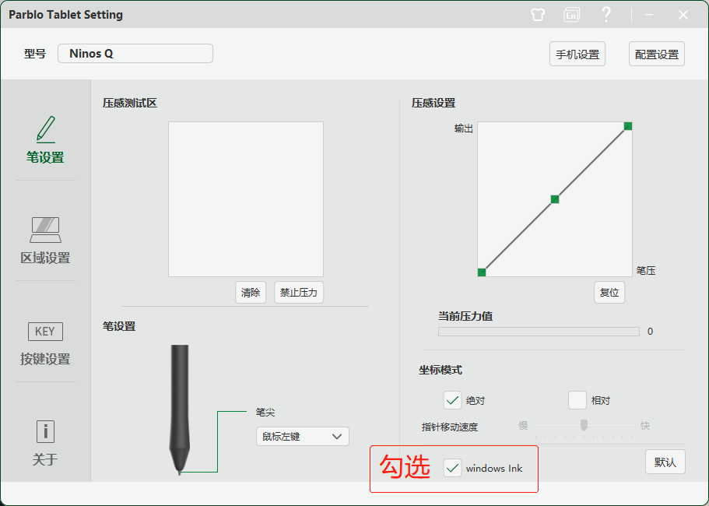Click the 坐标模式 heading text
Viewport: 709px width, 506px height.
pyautogui.click(x=440, y=370)
